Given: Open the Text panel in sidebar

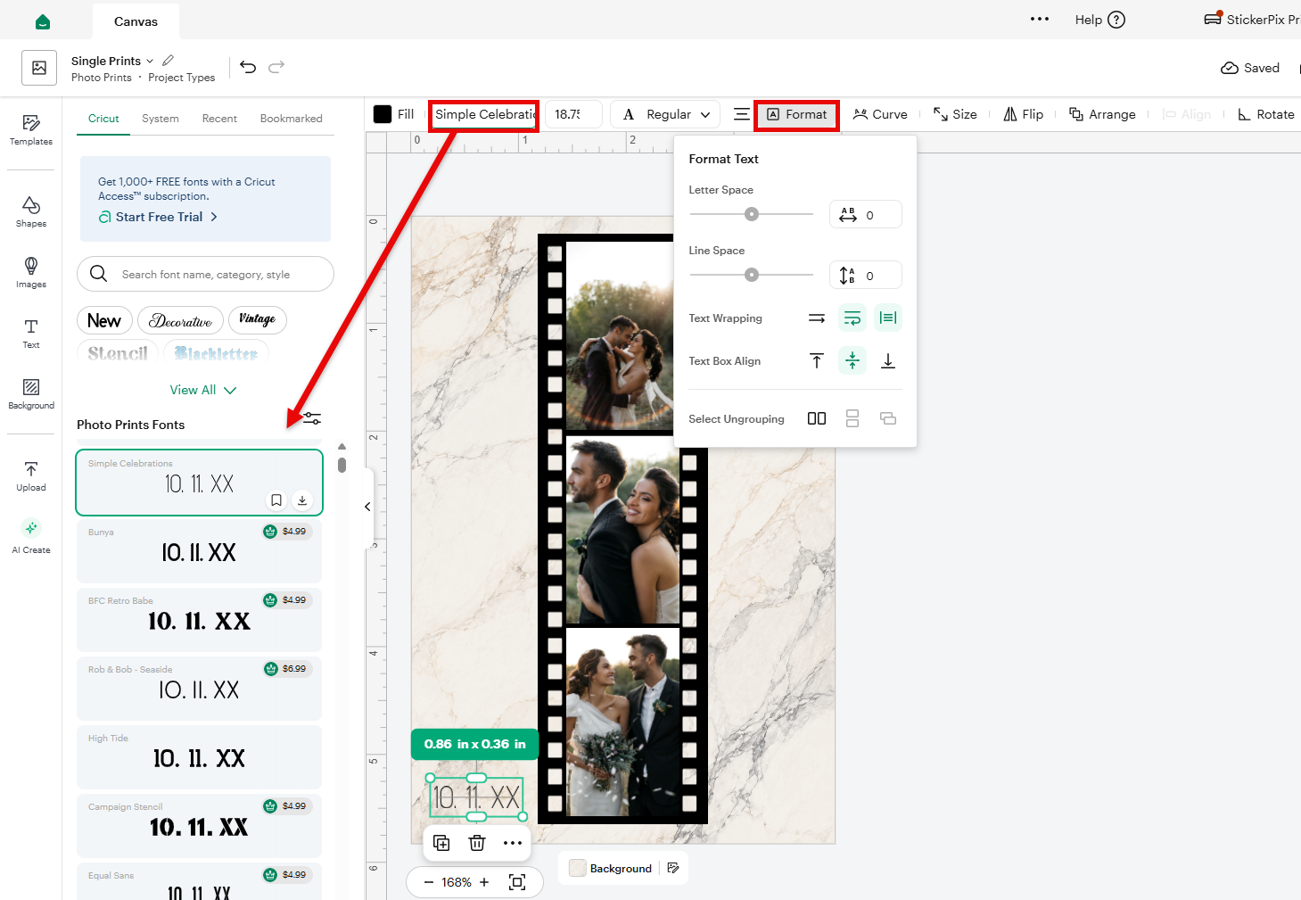Looking at the screenshot, I should (31, 334).
